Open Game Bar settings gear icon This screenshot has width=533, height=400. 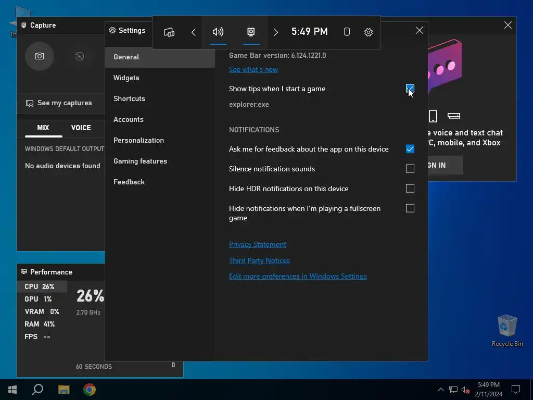[x=369, y=32]
